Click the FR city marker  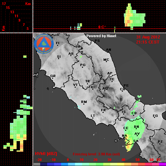point(103,112)
